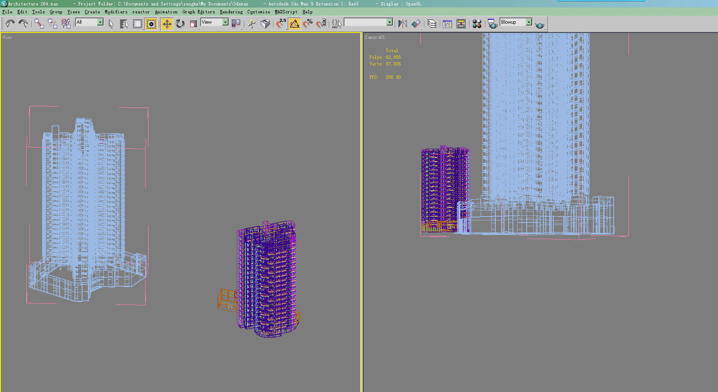The height and width of the screenshot is (392, 718).
Task: Open the Render Scene dialog
Action: [x=492, y=24]
